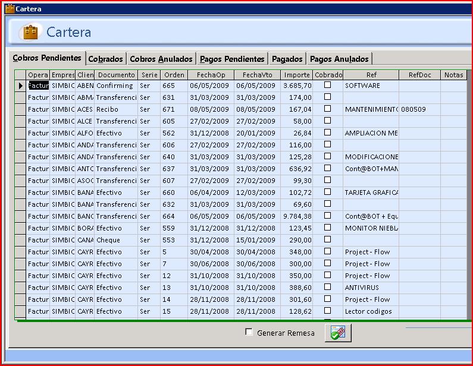Click the 080509 RefDoc cell
473x366 pixels.
coord(419,110)
